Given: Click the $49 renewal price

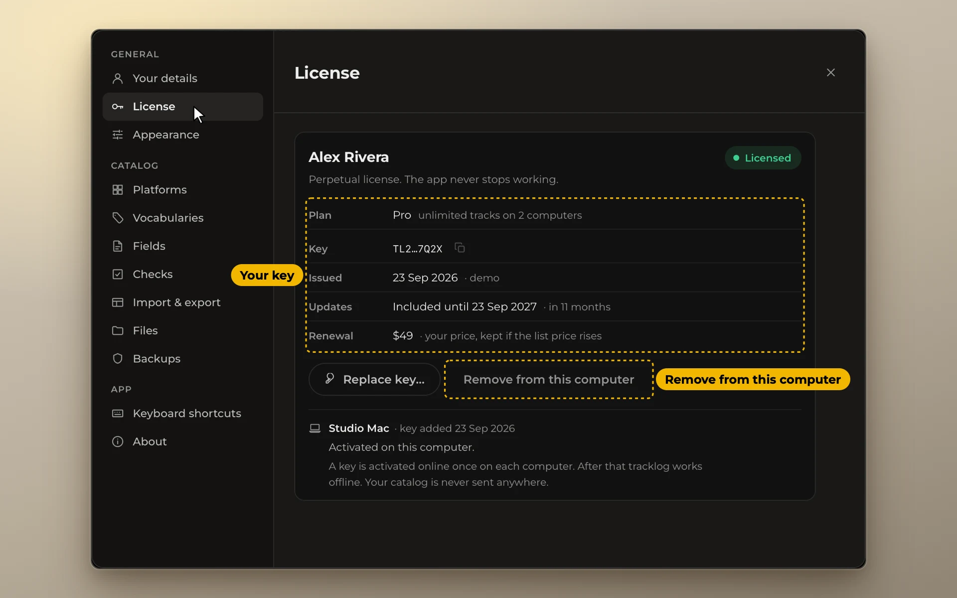Looking at the screenshot, I should [x=403, y=336].
